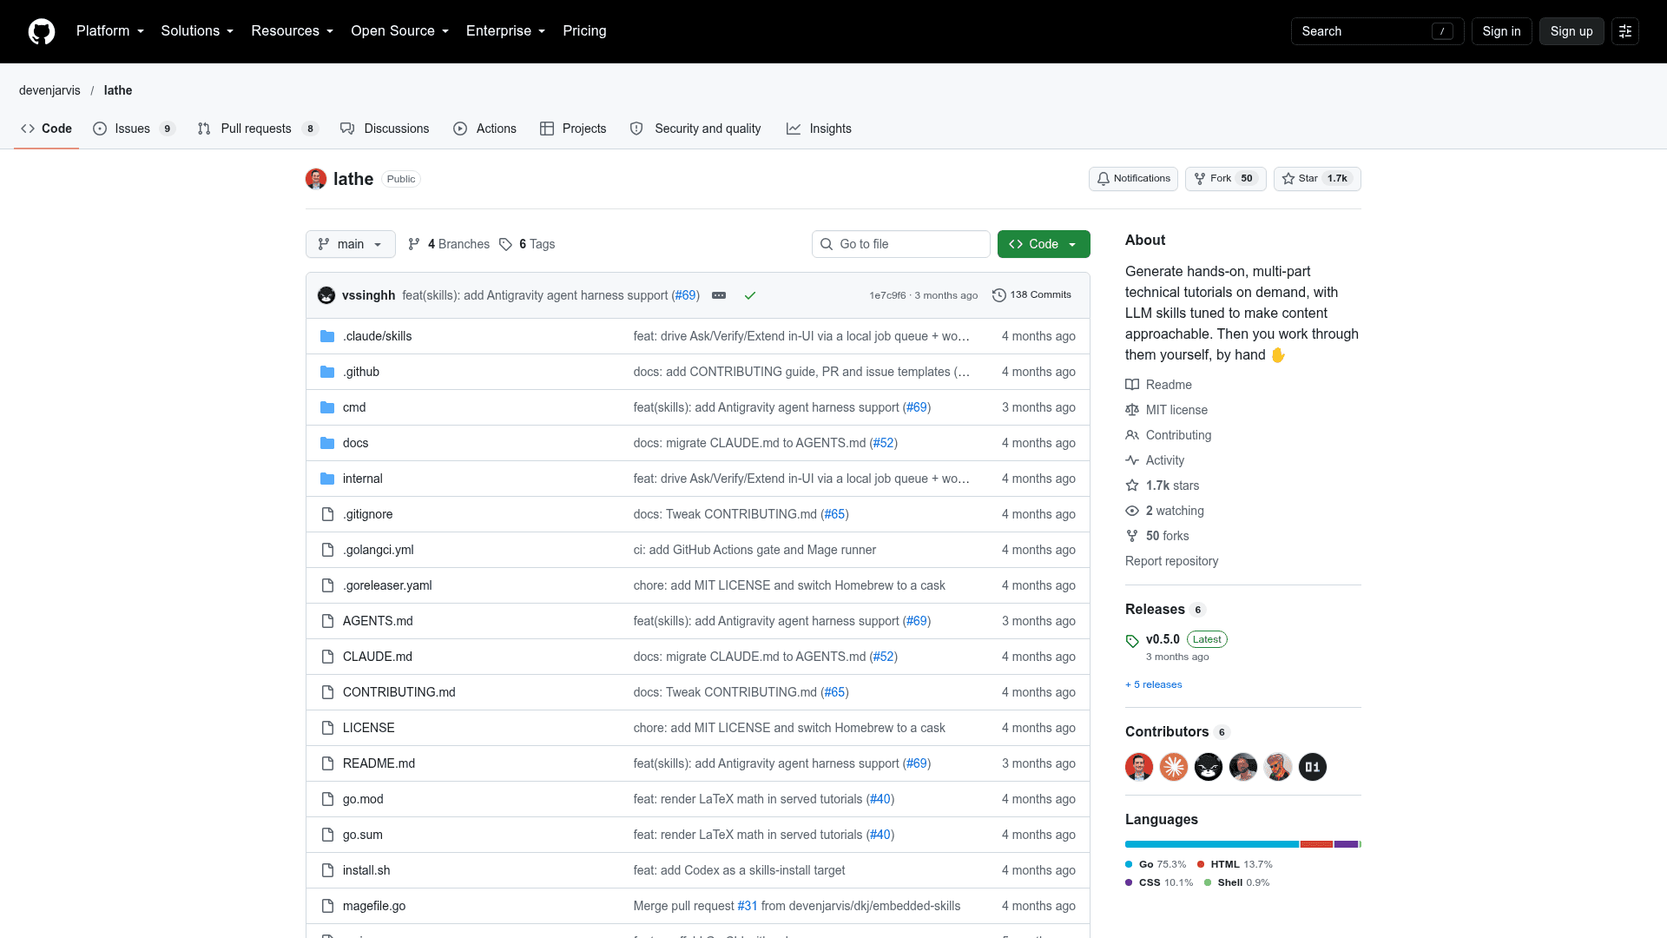Click the commit details ellipsis icon

[x=719, y=295]
